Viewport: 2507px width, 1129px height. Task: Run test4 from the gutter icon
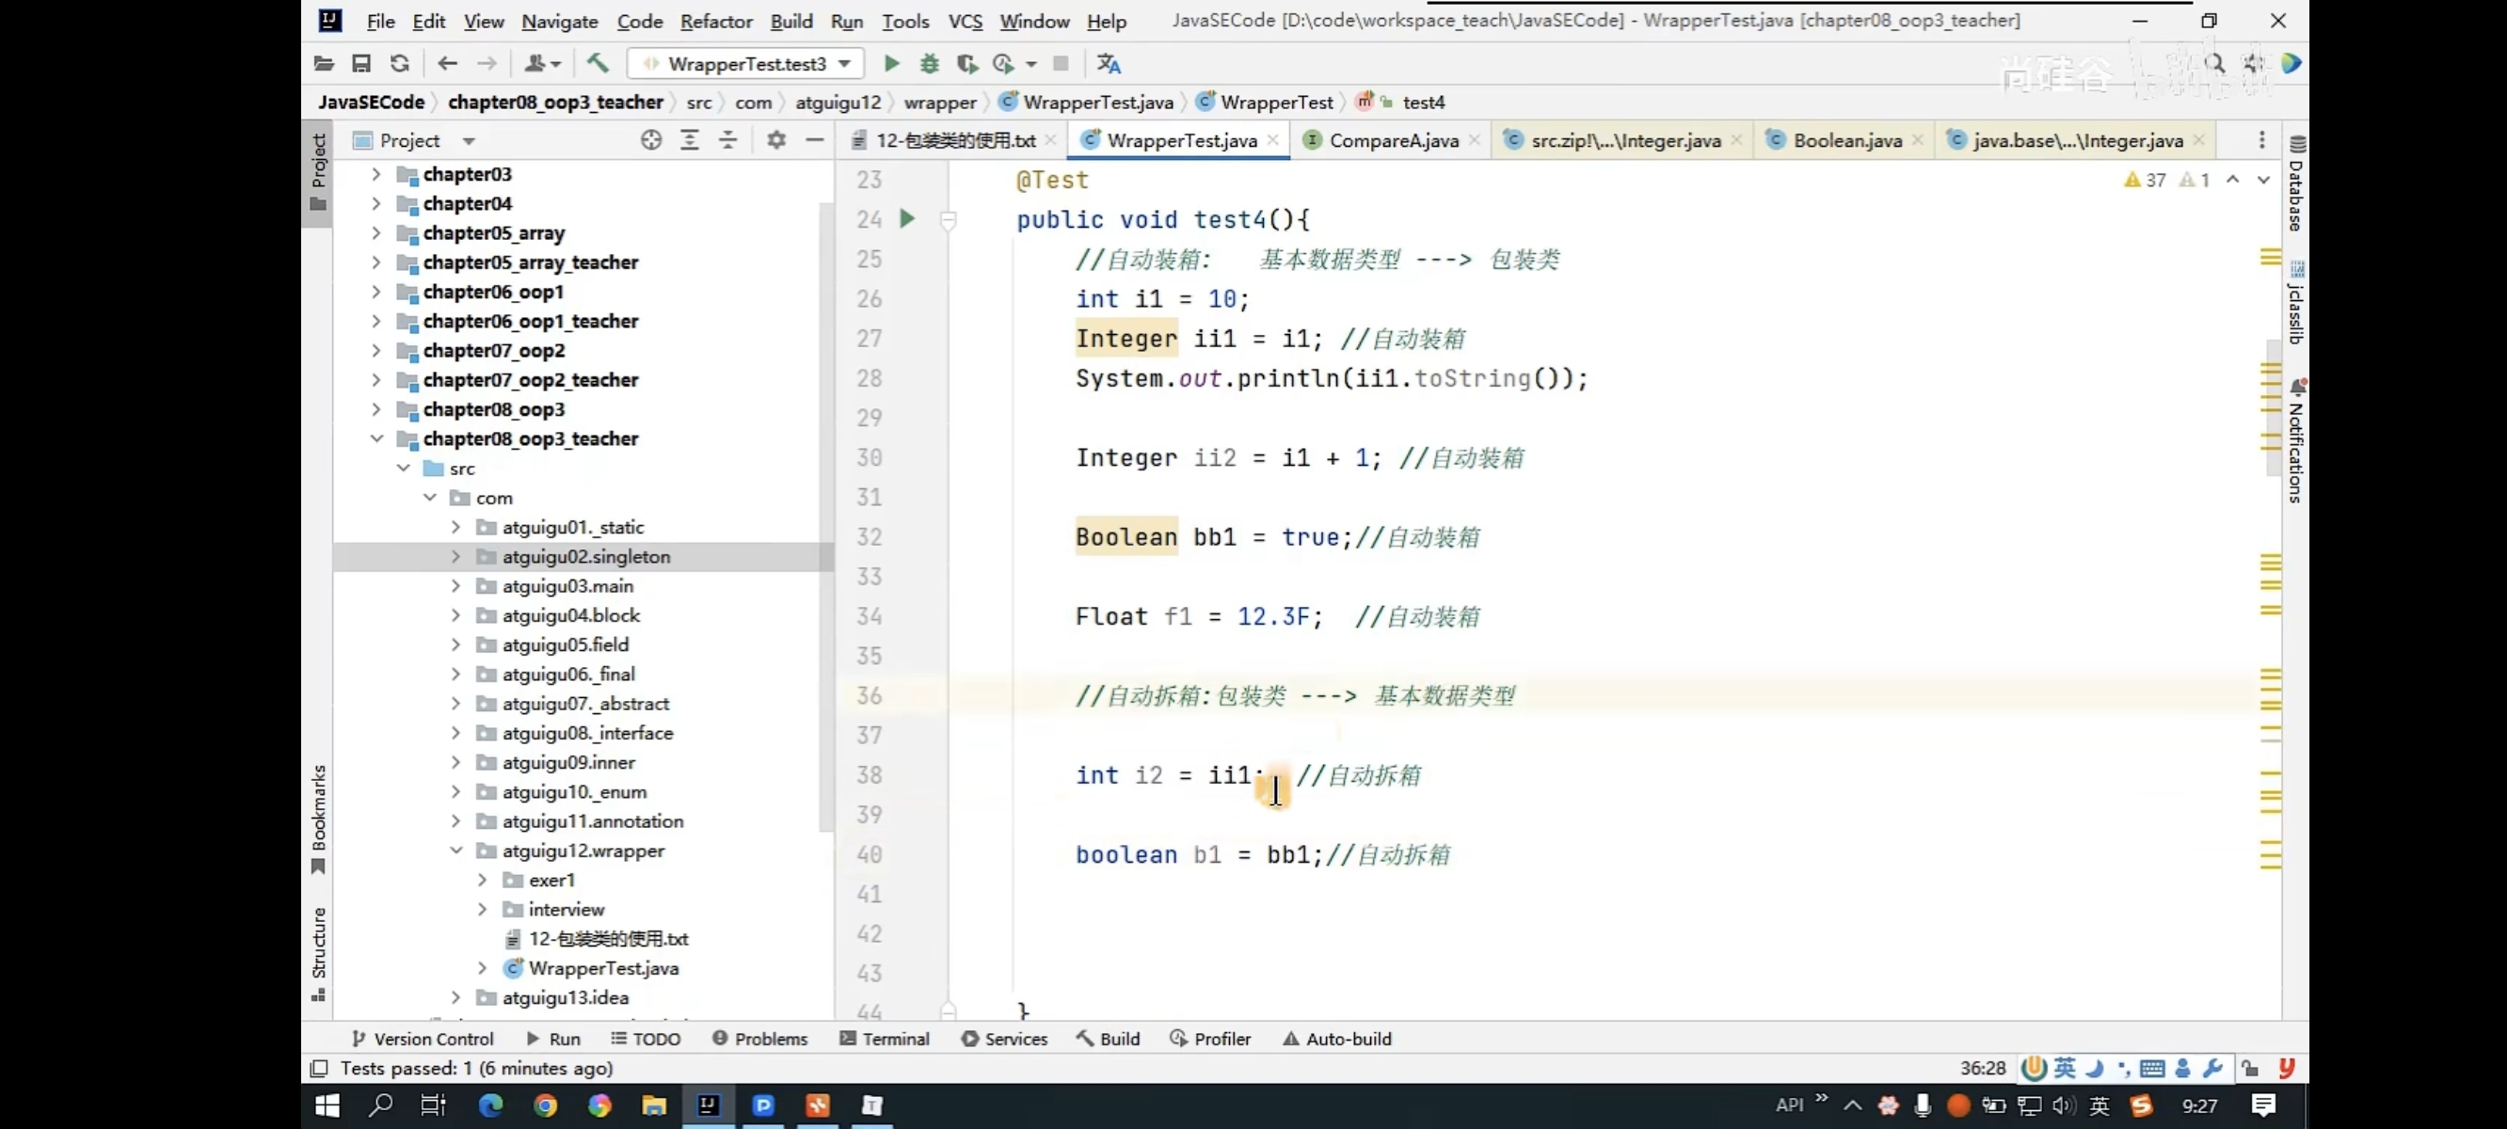click(907, 219)
